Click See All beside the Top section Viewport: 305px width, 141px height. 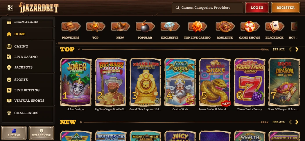[x=279, y=50]
